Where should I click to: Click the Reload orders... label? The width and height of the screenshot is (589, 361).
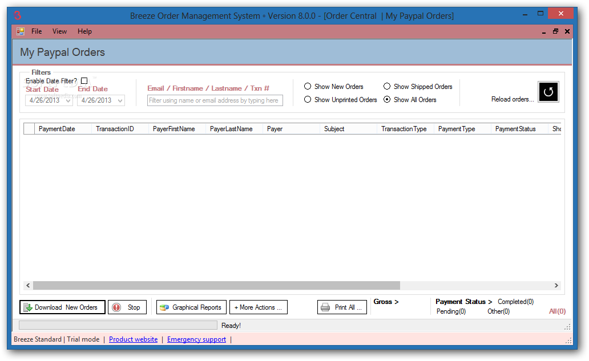[x=513, y=99]
